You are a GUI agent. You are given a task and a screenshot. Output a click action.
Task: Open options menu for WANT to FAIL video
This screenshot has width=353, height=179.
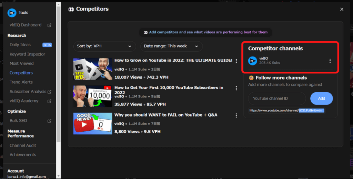point(236,115)
